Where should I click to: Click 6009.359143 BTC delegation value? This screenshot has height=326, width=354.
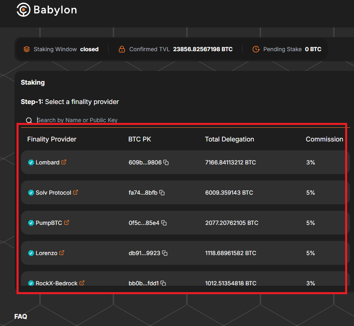[229, 193]
